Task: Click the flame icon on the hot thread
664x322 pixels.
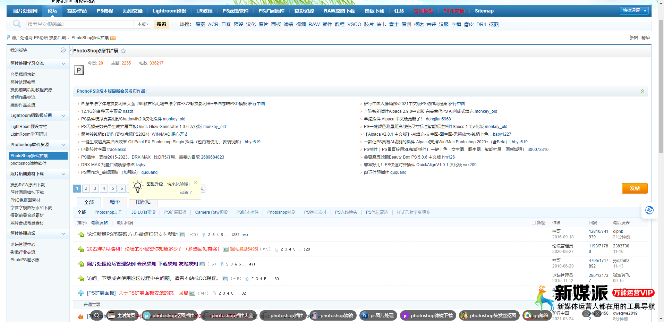Action: [x=80, y=316]
